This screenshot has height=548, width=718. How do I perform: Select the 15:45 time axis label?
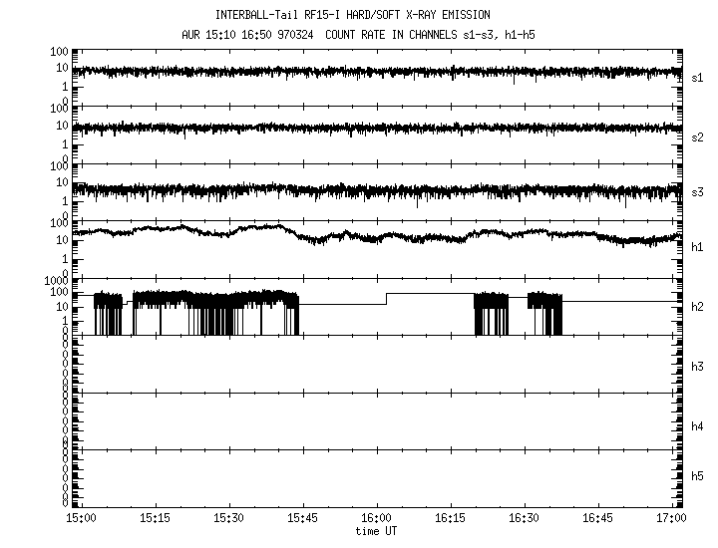tap(302, 519)
